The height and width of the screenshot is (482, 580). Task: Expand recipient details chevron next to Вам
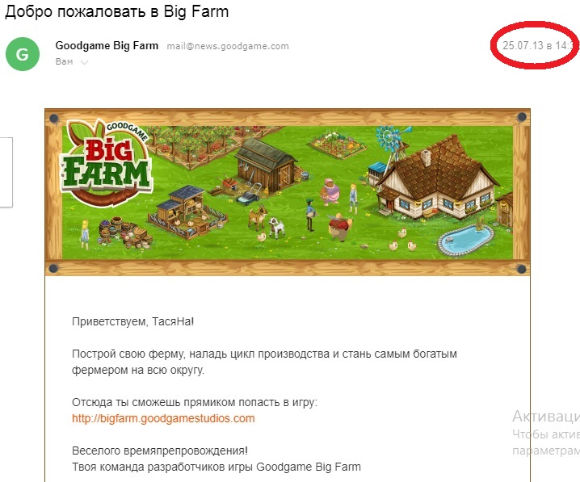(84, 62)
